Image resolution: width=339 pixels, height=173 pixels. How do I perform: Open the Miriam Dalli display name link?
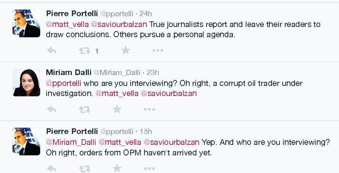68,72
